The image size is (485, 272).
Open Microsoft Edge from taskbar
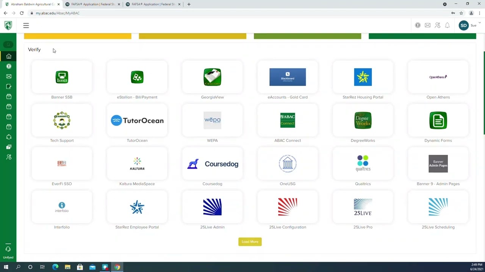point(55,267)
